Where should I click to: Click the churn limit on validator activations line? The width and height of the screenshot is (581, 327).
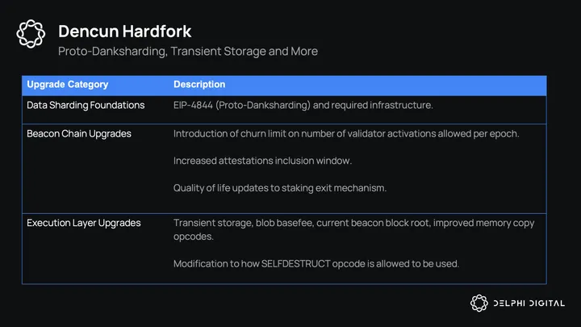coord(346,133)
